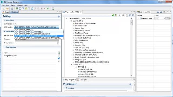The image size is (173, 97).
Task: Click the Preprocessor help icon
Action: [x=130, y=84]
